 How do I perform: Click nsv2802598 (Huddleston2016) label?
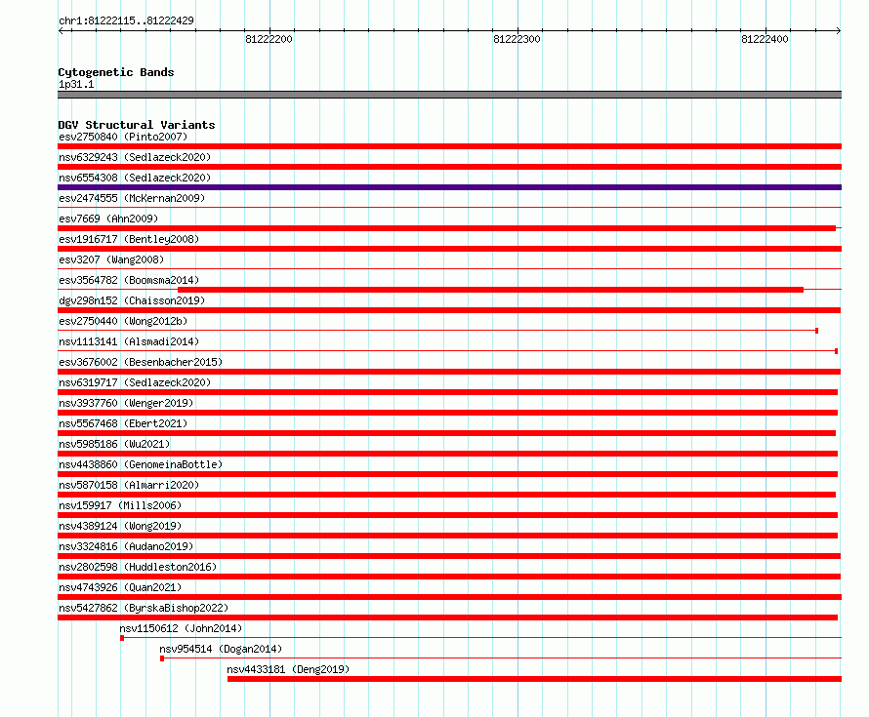click(x=138, y=567)
